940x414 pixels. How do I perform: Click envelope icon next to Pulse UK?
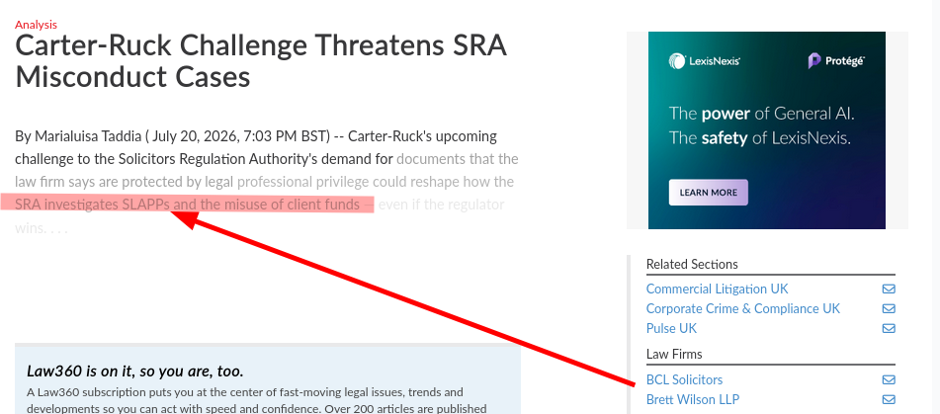(889, 329)
